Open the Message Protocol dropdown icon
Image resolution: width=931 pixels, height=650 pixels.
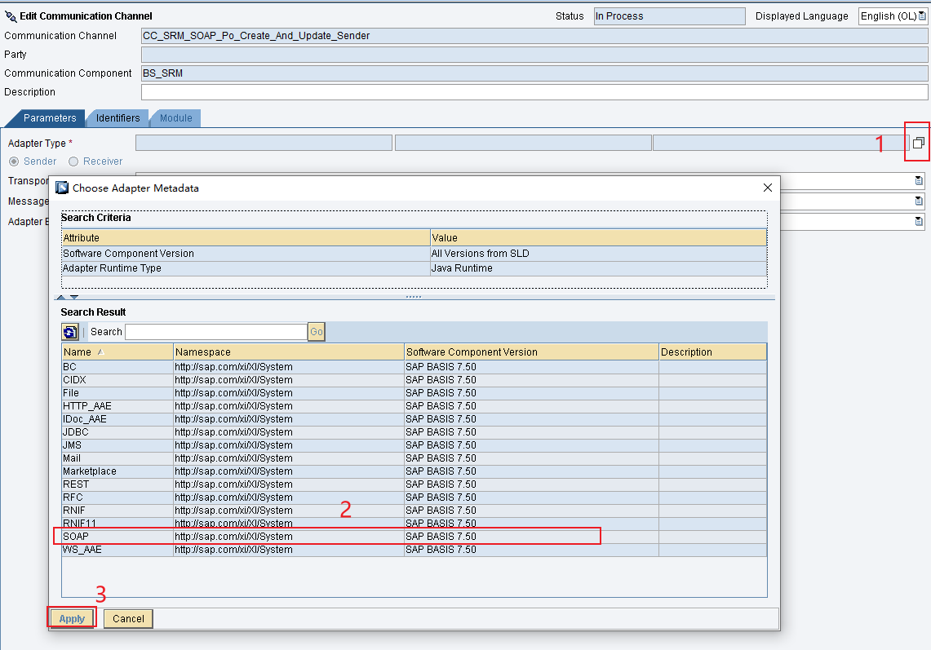(x=919, y=201)
